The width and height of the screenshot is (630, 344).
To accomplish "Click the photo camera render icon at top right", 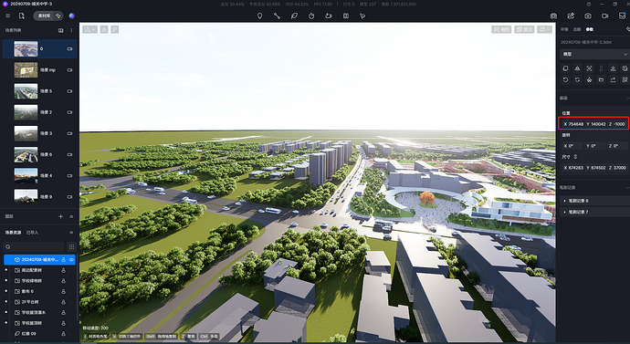I will pos(588,16).
